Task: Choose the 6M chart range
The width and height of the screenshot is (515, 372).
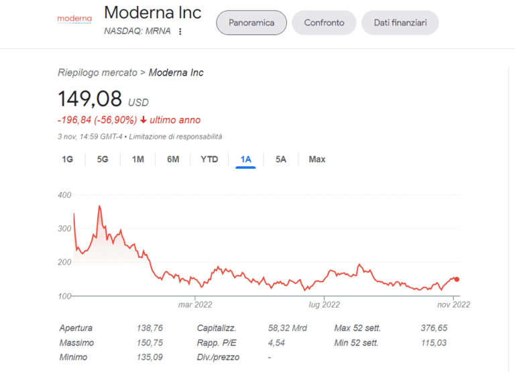Action: click(173, 160)
